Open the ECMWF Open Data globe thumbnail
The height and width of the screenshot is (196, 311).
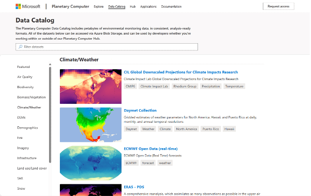[x=90, y=163]
